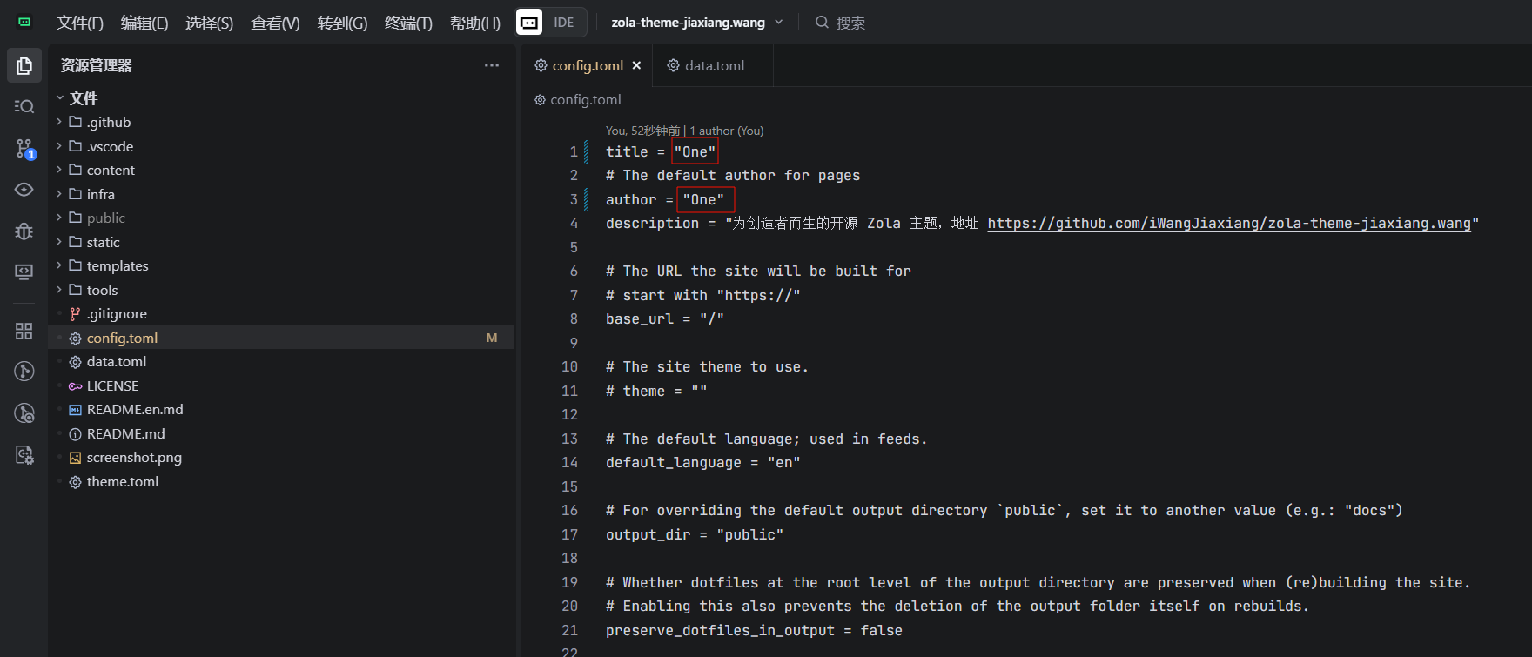The height and width of the screenshot is (657, 1532).
Task: Open the 选择(S) menu
Action: click(209, 23)
